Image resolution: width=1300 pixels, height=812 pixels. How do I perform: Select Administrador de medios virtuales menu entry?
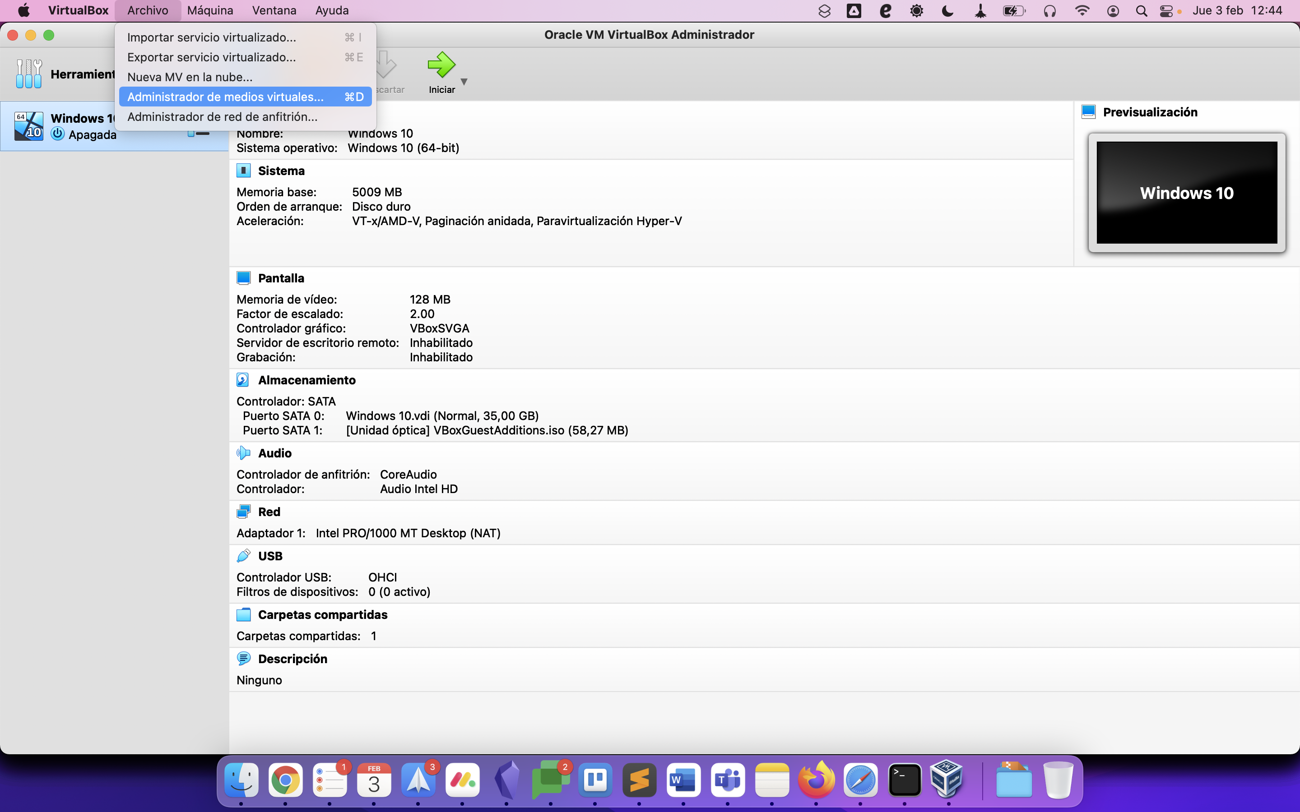(226, 97)
